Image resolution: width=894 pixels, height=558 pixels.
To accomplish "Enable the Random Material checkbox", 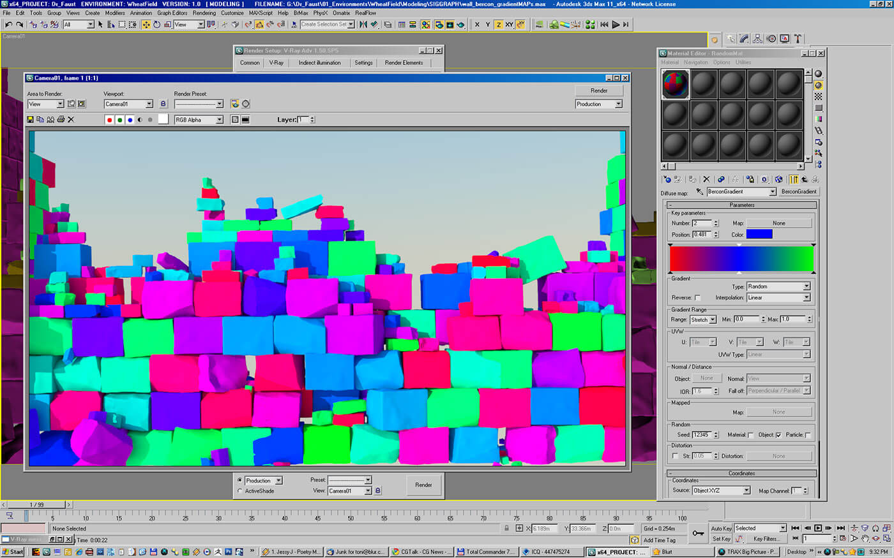I will coord(751,435).
